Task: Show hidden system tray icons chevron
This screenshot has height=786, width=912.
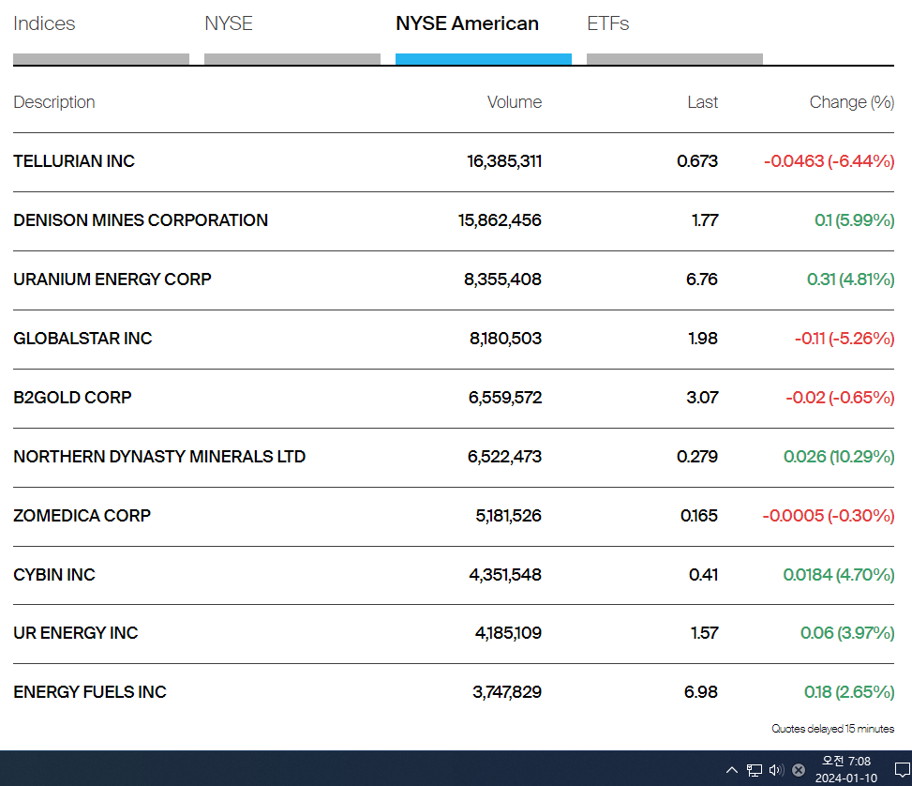Action: pos(732,770)
